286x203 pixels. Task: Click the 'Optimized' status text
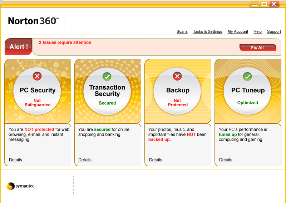247,103
